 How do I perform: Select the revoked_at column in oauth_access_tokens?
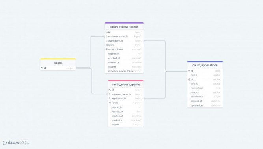tap(124, 58)
